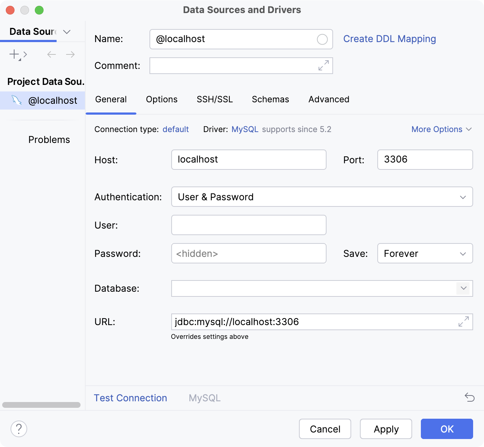This screenshot has width=484, height=447.
Task: Run Test Connection
Action: [130, 398]
